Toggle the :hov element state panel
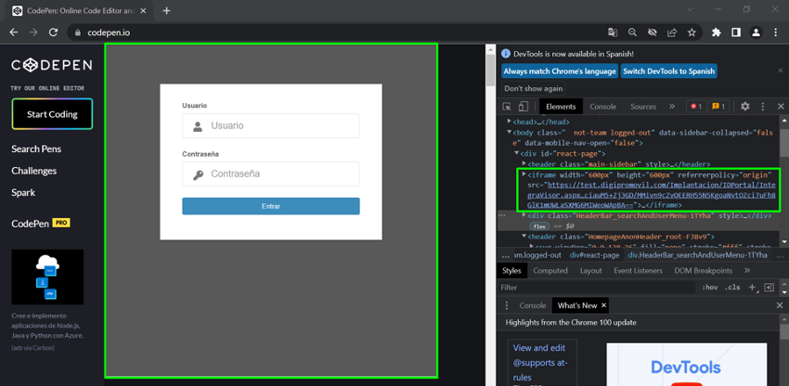The width and height of the screenshot is (789, 386). 710,288
